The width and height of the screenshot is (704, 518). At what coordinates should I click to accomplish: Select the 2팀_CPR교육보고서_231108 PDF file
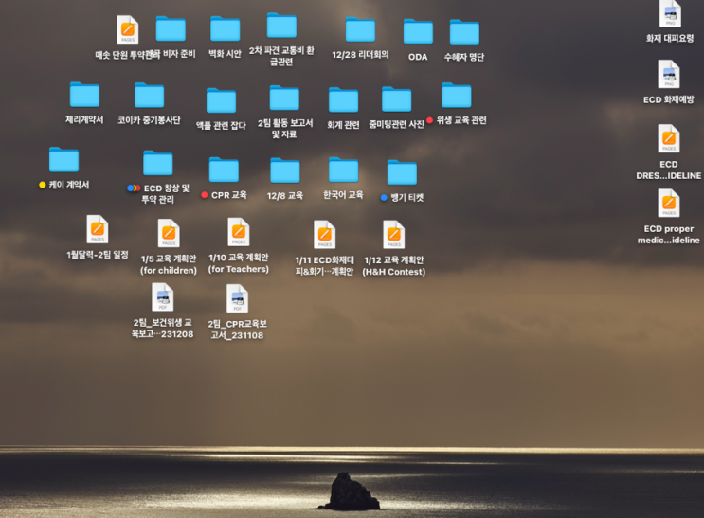point(237,298)
